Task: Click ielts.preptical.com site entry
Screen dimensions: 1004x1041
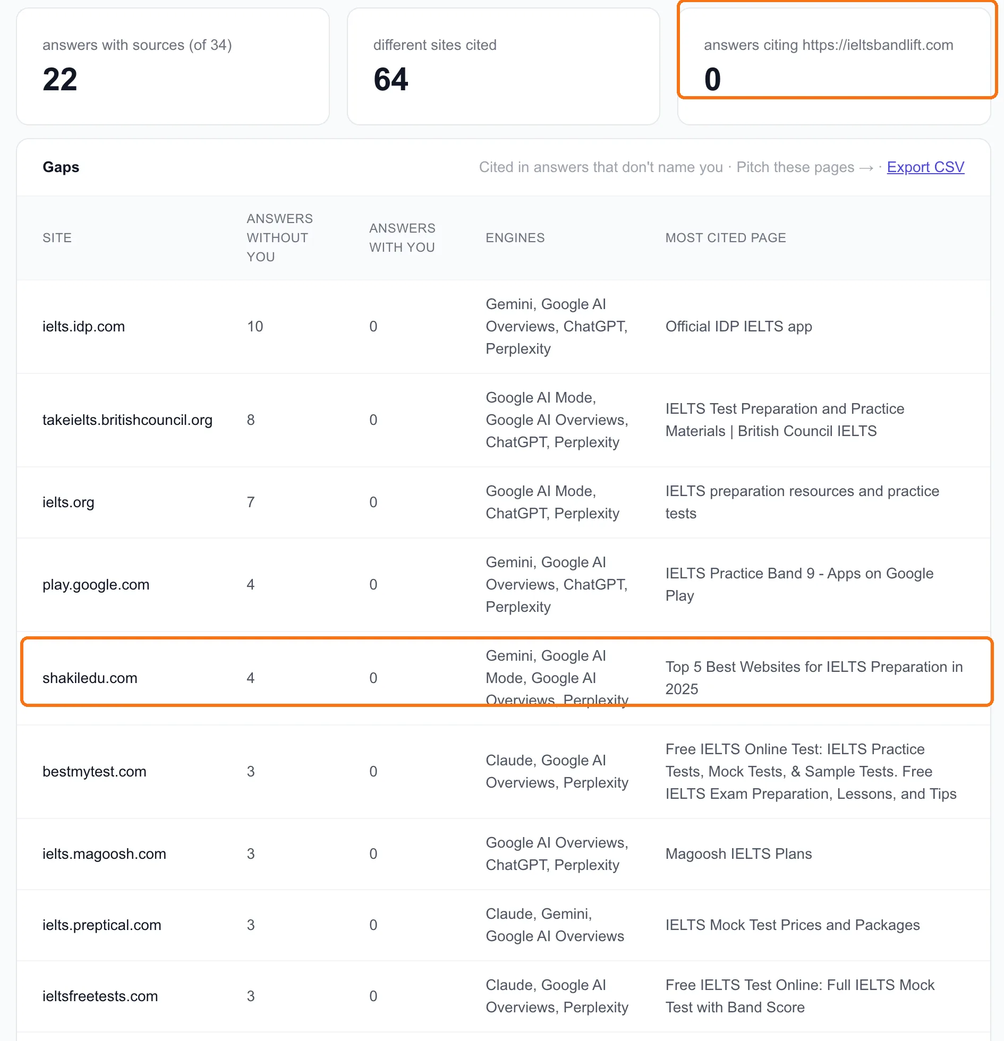Action: click(102, 925)
